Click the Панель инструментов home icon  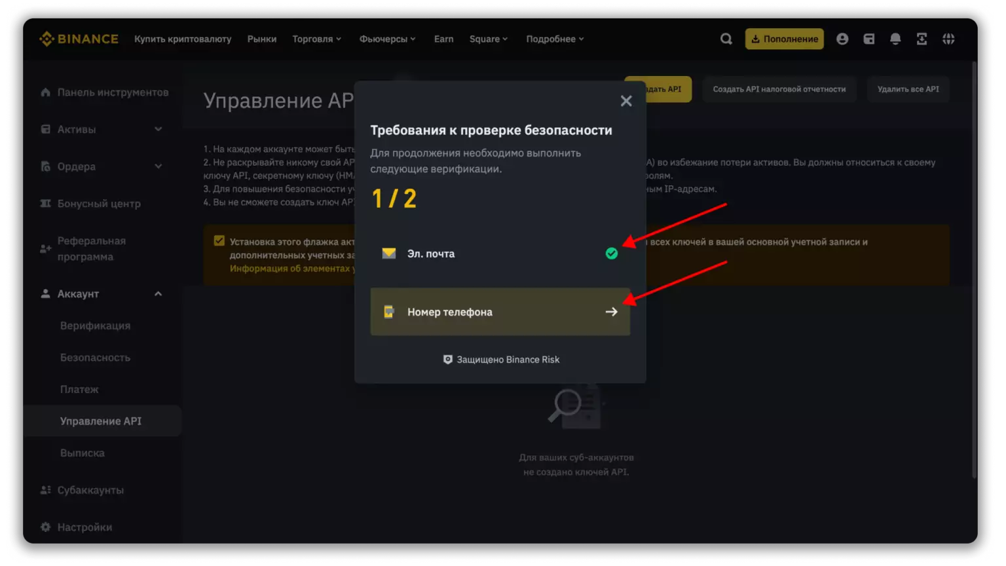click(x=45, y=92)
